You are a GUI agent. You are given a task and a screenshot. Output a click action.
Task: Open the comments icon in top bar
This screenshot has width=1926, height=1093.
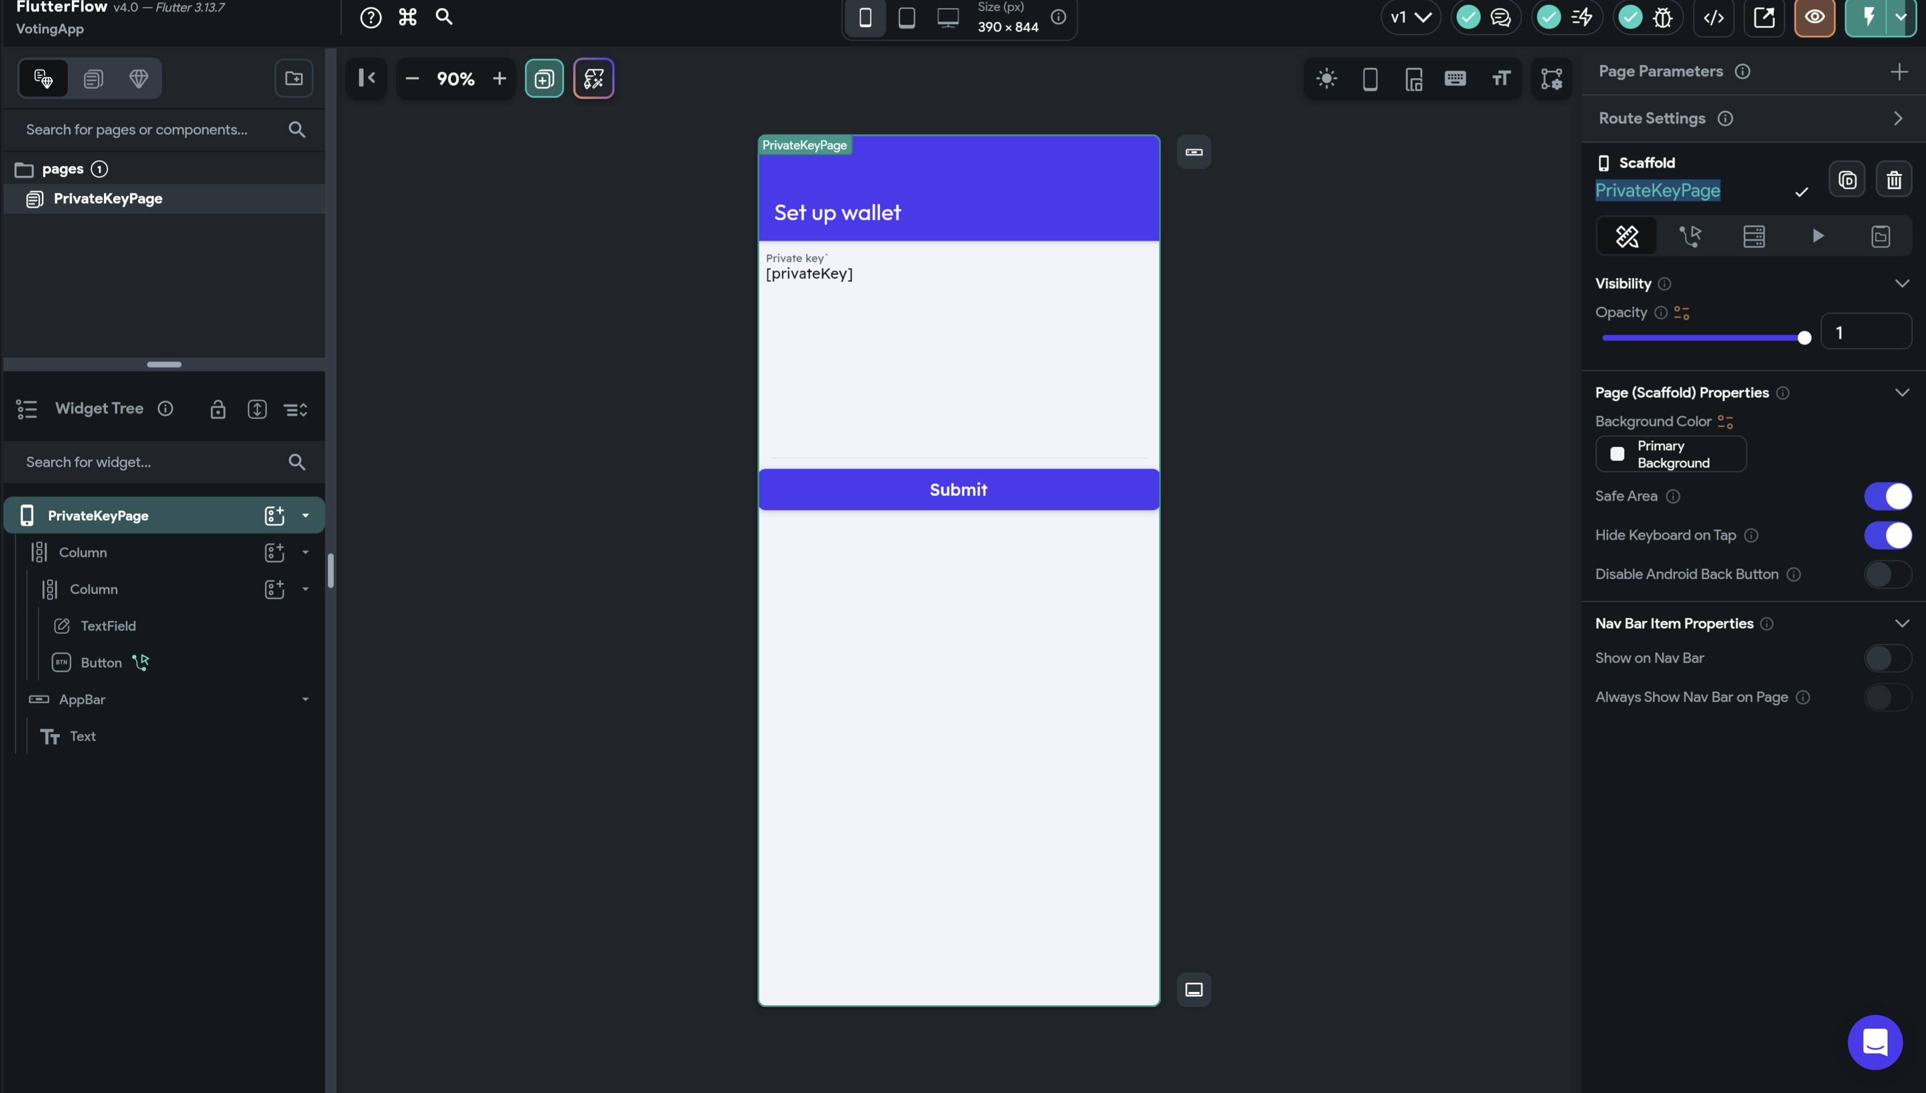point(1500,17)
